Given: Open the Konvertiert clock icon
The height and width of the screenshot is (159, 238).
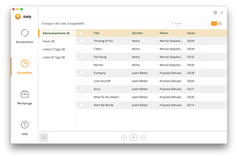Looking at the screenshot, I should pos(25,63).
